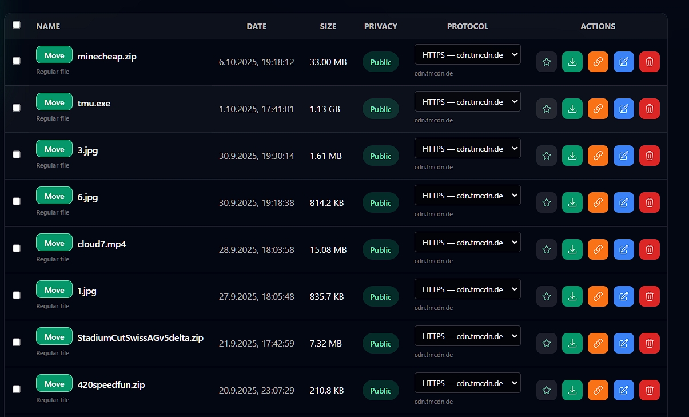
Task: Click the Public privacy badge for 1.jpg
Action: [x=380, y=297]
